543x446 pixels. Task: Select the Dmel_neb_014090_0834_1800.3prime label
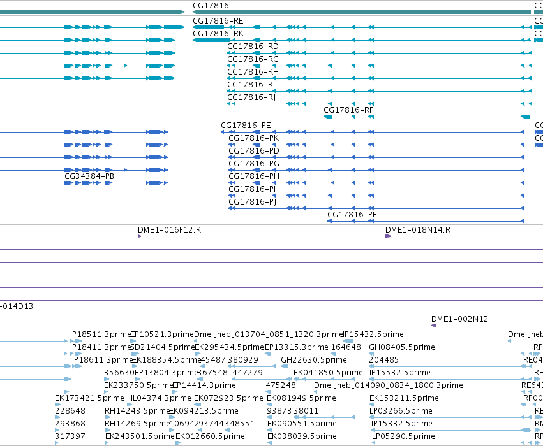[x=388, y=386]
